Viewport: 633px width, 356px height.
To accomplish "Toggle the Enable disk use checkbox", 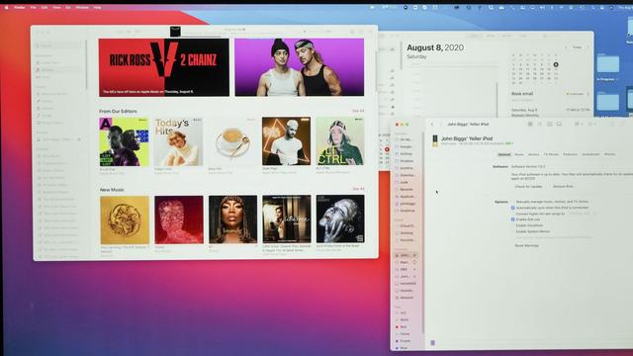I will [x=513, y=220].
